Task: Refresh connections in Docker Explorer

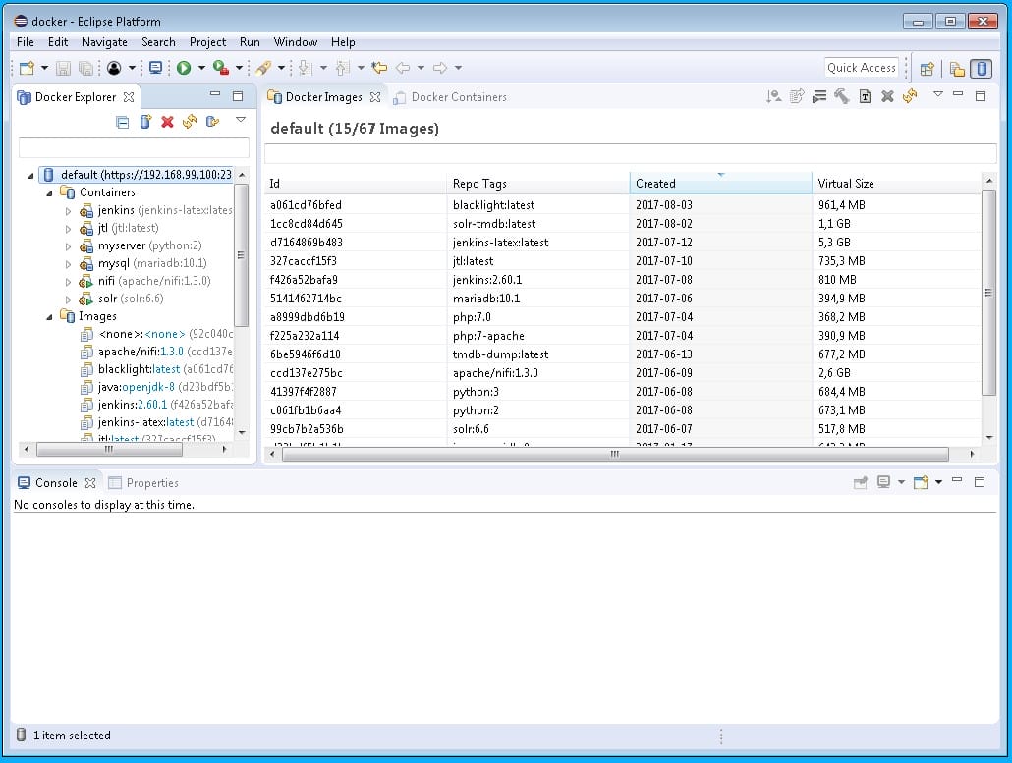Action: point(190,121)
